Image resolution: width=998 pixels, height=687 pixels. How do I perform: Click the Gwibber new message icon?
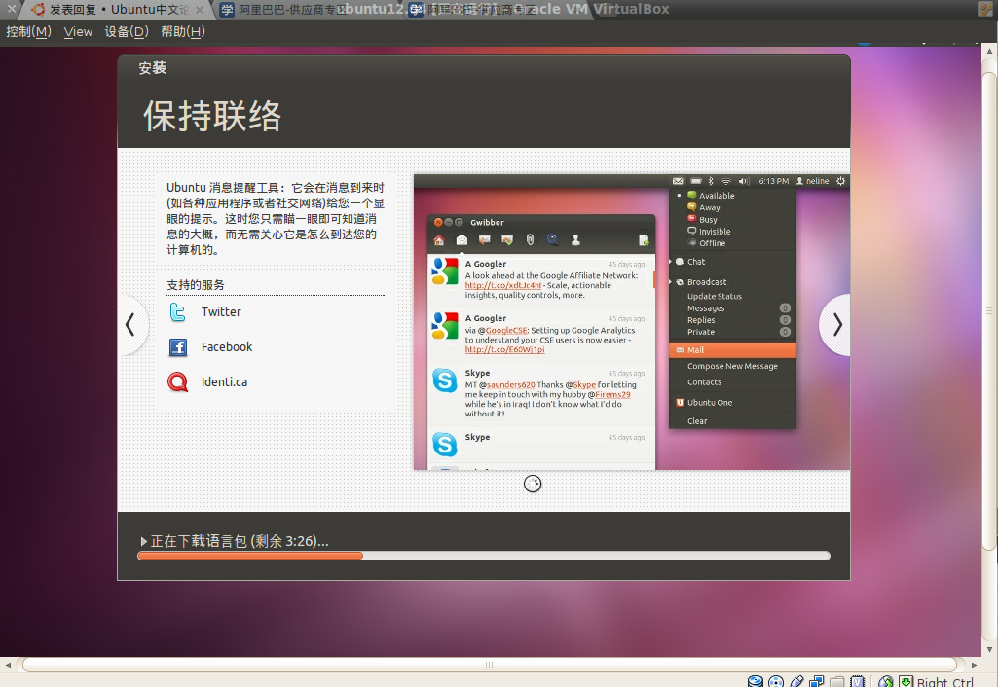pos(644,239)
